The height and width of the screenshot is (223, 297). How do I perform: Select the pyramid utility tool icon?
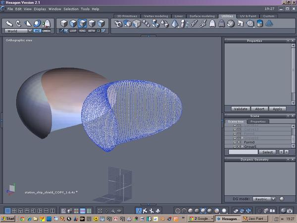click(x=175, y=24)
